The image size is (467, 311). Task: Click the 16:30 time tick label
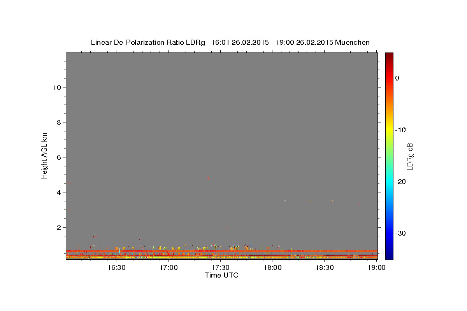pyautogui.click(x=116, y=268)
